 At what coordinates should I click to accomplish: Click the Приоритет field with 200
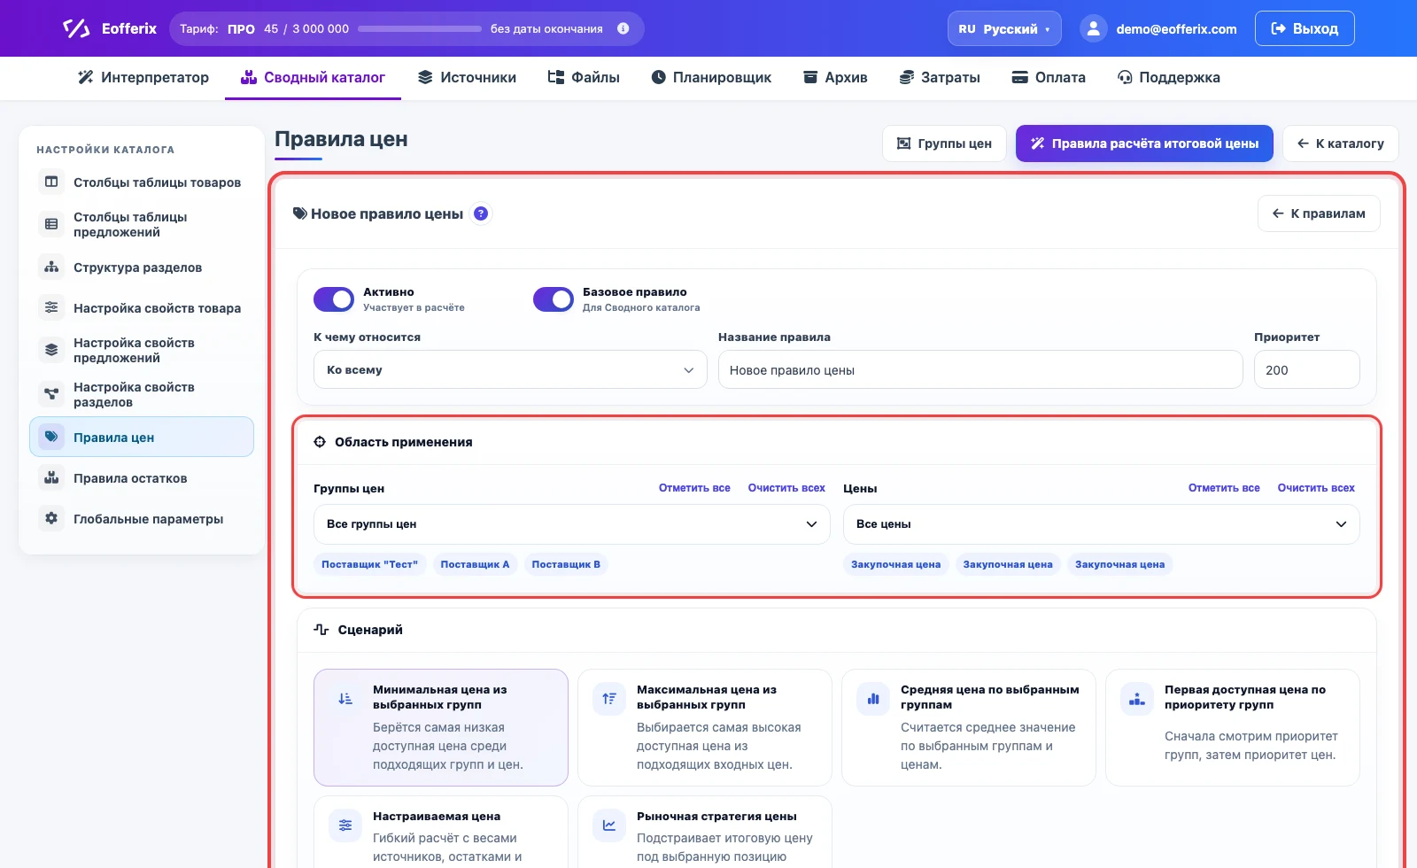pos(1307,369)
